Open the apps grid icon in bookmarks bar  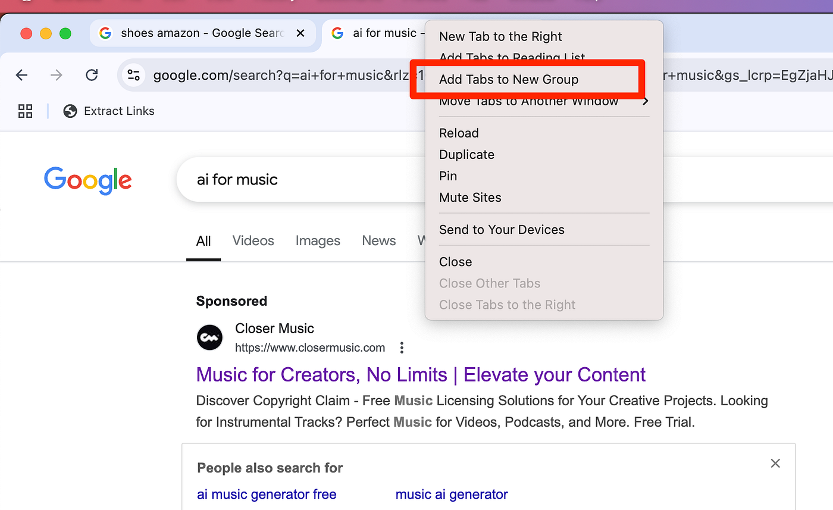click(25, 111)
